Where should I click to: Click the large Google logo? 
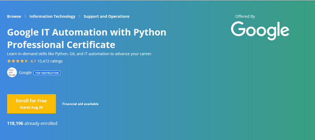coord(260,31)
